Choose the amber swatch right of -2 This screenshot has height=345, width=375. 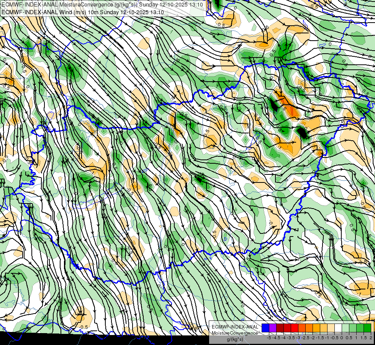pyautogui.click(x=316, y=328)
